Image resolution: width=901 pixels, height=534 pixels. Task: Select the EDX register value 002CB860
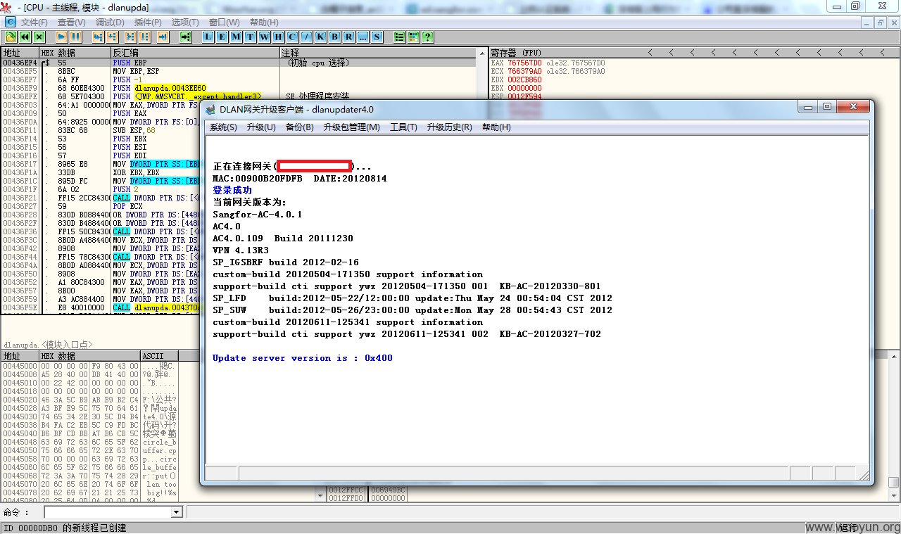point(524,80)
